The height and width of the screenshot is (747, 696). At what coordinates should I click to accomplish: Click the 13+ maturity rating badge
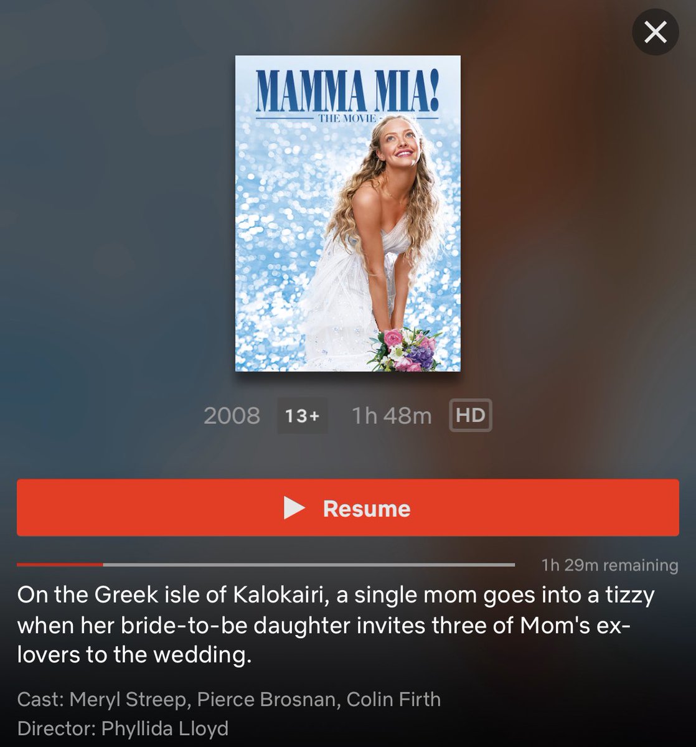pyautogui.click(x=302, y=416)
